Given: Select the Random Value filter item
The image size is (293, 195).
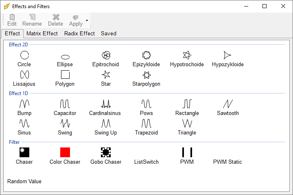Looking at the screenshot, I should [x=24, y=181].
